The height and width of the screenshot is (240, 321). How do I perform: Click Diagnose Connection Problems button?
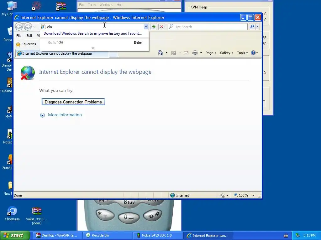pos(73,102)
